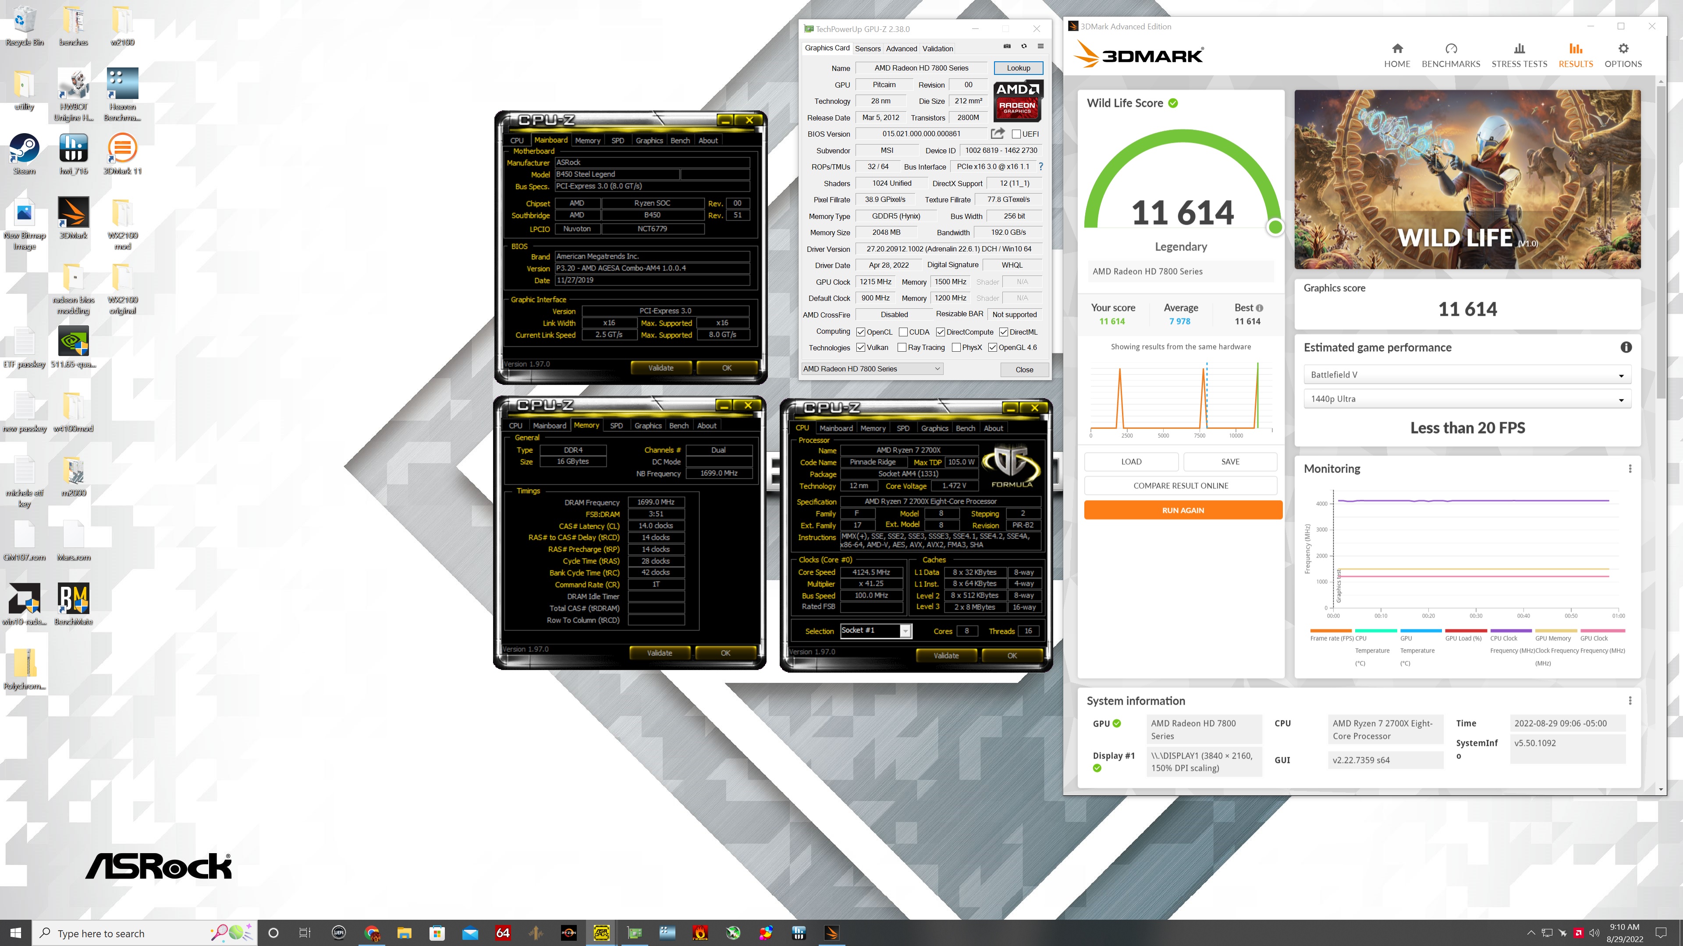Click volume speaker icon in system tray
Screen dimensions: 1683x946
(x=1594, y=933)
